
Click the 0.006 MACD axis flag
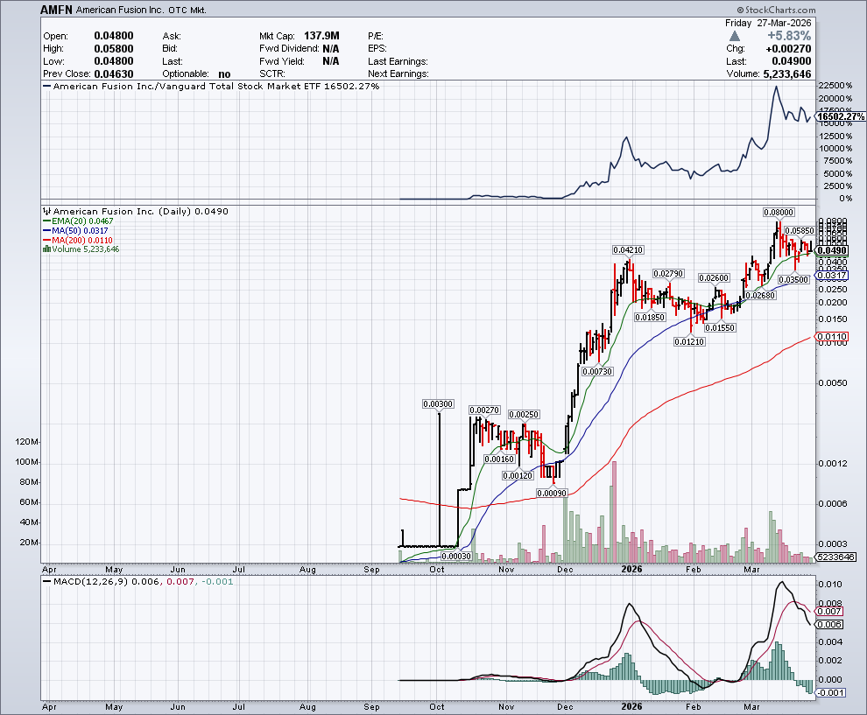point(830,624)
